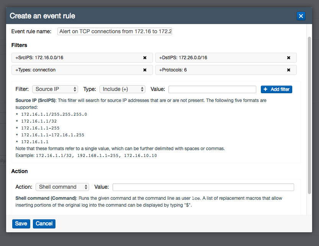Remove the Protocols: 6 filter
319x246 pixels.
pyautogui.click(x=288, y=70)
